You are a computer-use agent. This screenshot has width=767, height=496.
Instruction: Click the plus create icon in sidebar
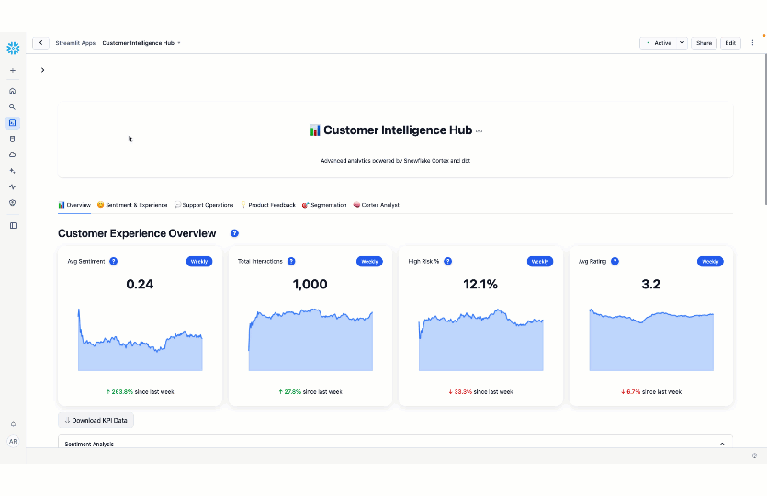point(13,71)
